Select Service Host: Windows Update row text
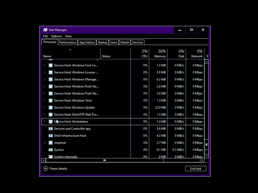 point(74,108)
